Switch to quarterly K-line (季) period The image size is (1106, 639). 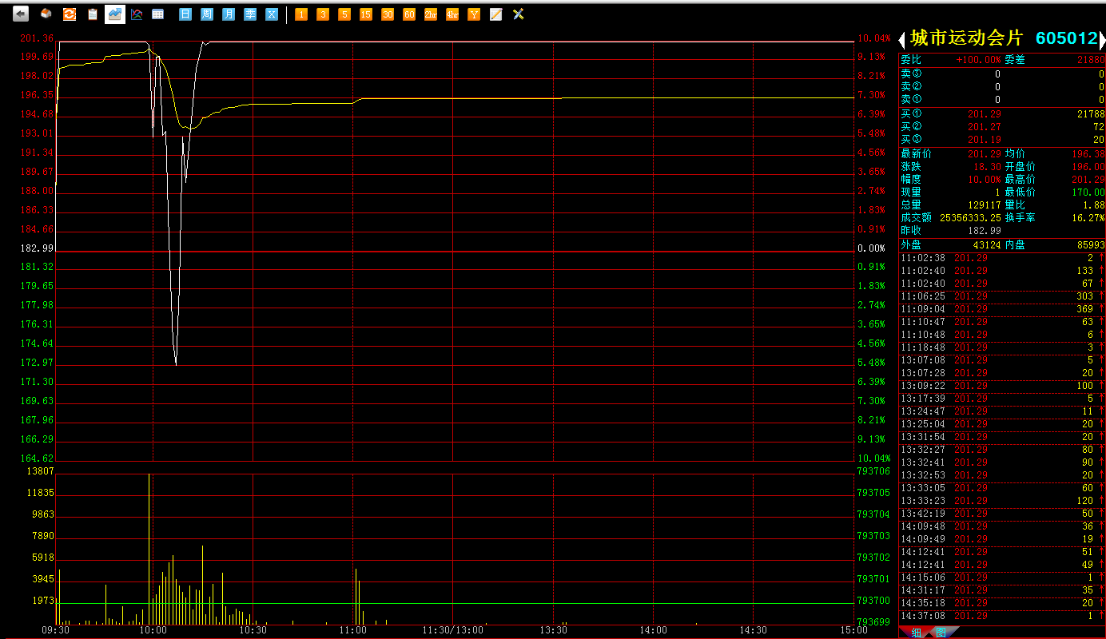tap(250, 14)
